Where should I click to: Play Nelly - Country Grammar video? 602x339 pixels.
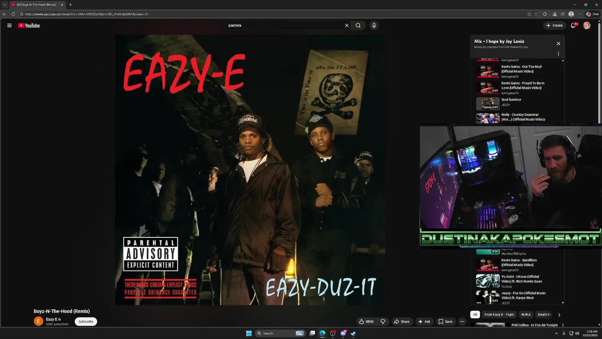coord(523,117)
